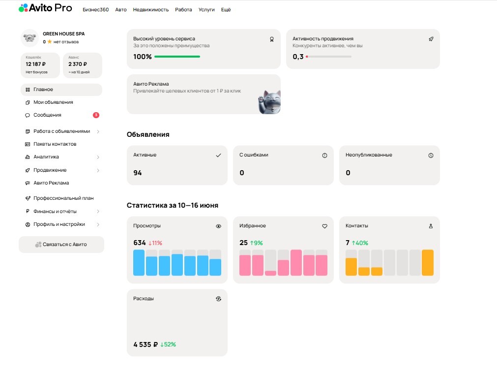Click the Авито Реклама megaphone icon in sidebar

click(28, 183)
